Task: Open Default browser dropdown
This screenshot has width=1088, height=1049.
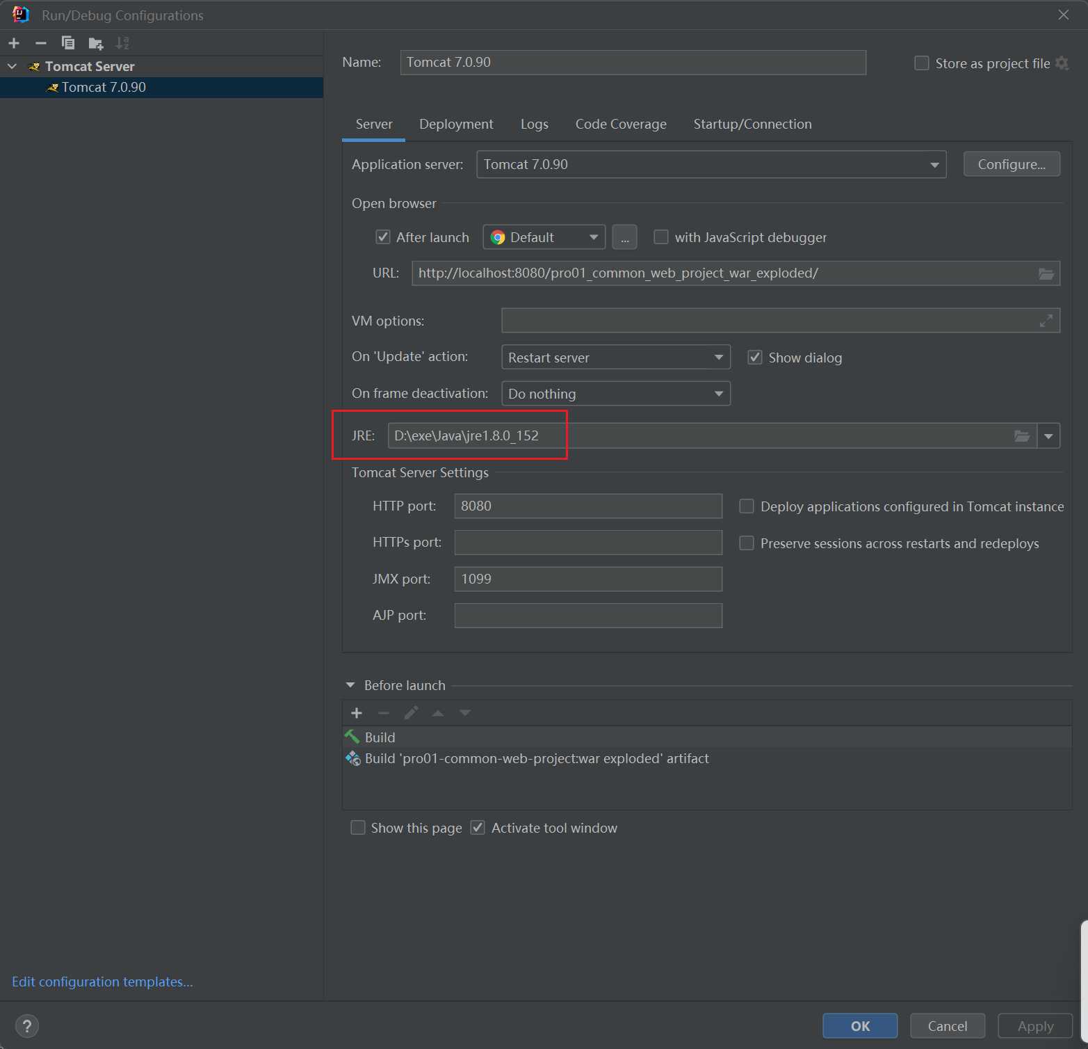Action: tap(544, 238)
